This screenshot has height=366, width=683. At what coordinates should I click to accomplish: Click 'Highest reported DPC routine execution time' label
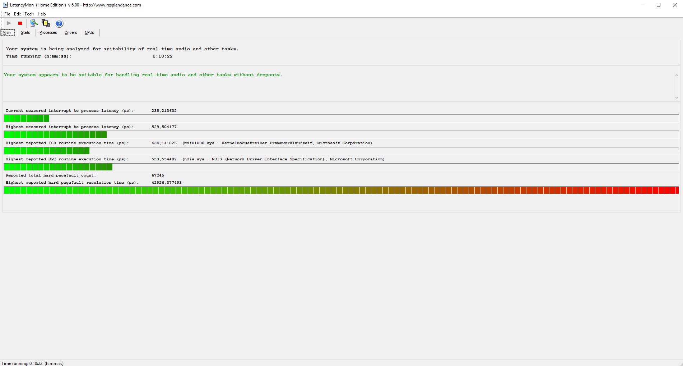(67, 159)
